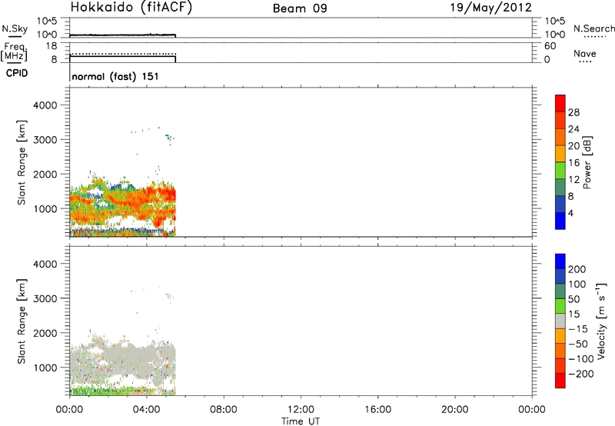Click the '04:00' time axis tick label
615x426 pixels.
[147, 410]
